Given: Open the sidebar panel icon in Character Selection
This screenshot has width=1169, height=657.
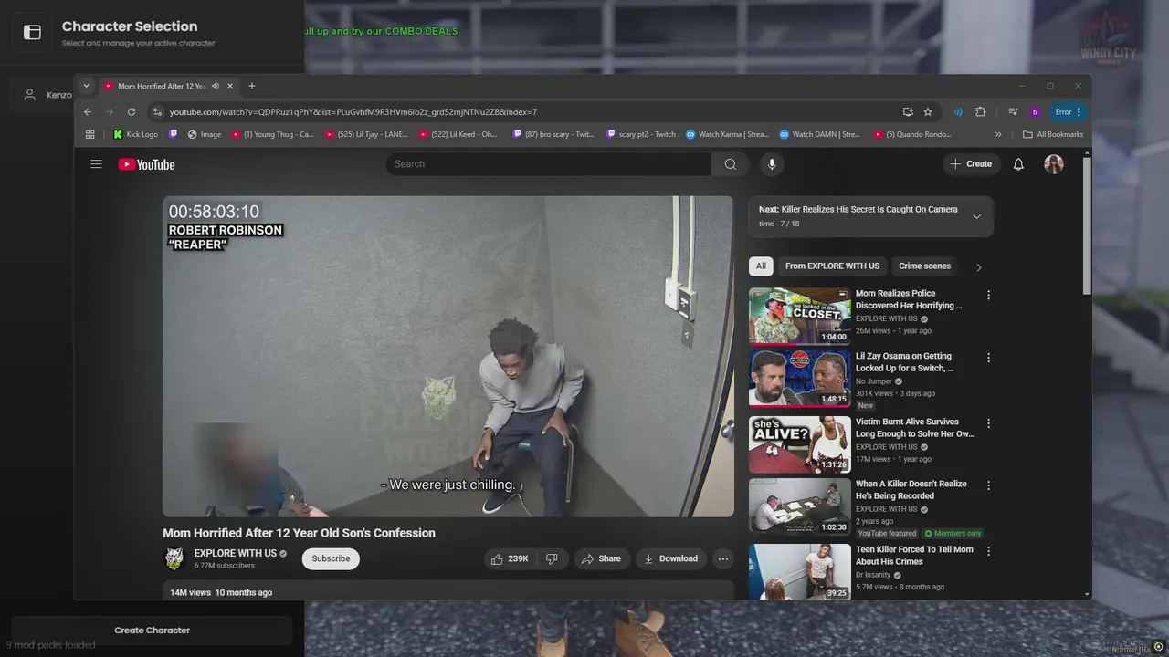Looking at the screenshot, I should [x=32, y=33].
